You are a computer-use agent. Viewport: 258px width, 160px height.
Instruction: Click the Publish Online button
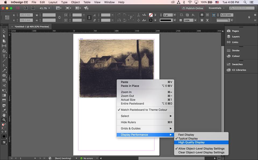pos(193,8)
